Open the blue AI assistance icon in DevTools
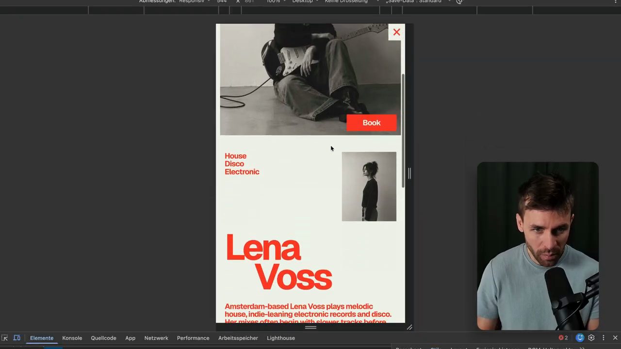This screenshot has height=349, width=621. point(580,338)
